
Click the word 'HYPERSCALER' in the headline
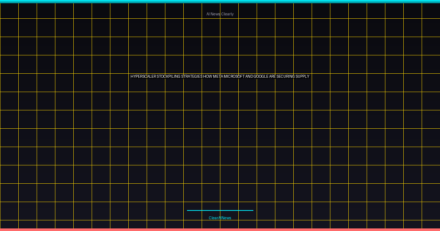[x=143, y=77]
